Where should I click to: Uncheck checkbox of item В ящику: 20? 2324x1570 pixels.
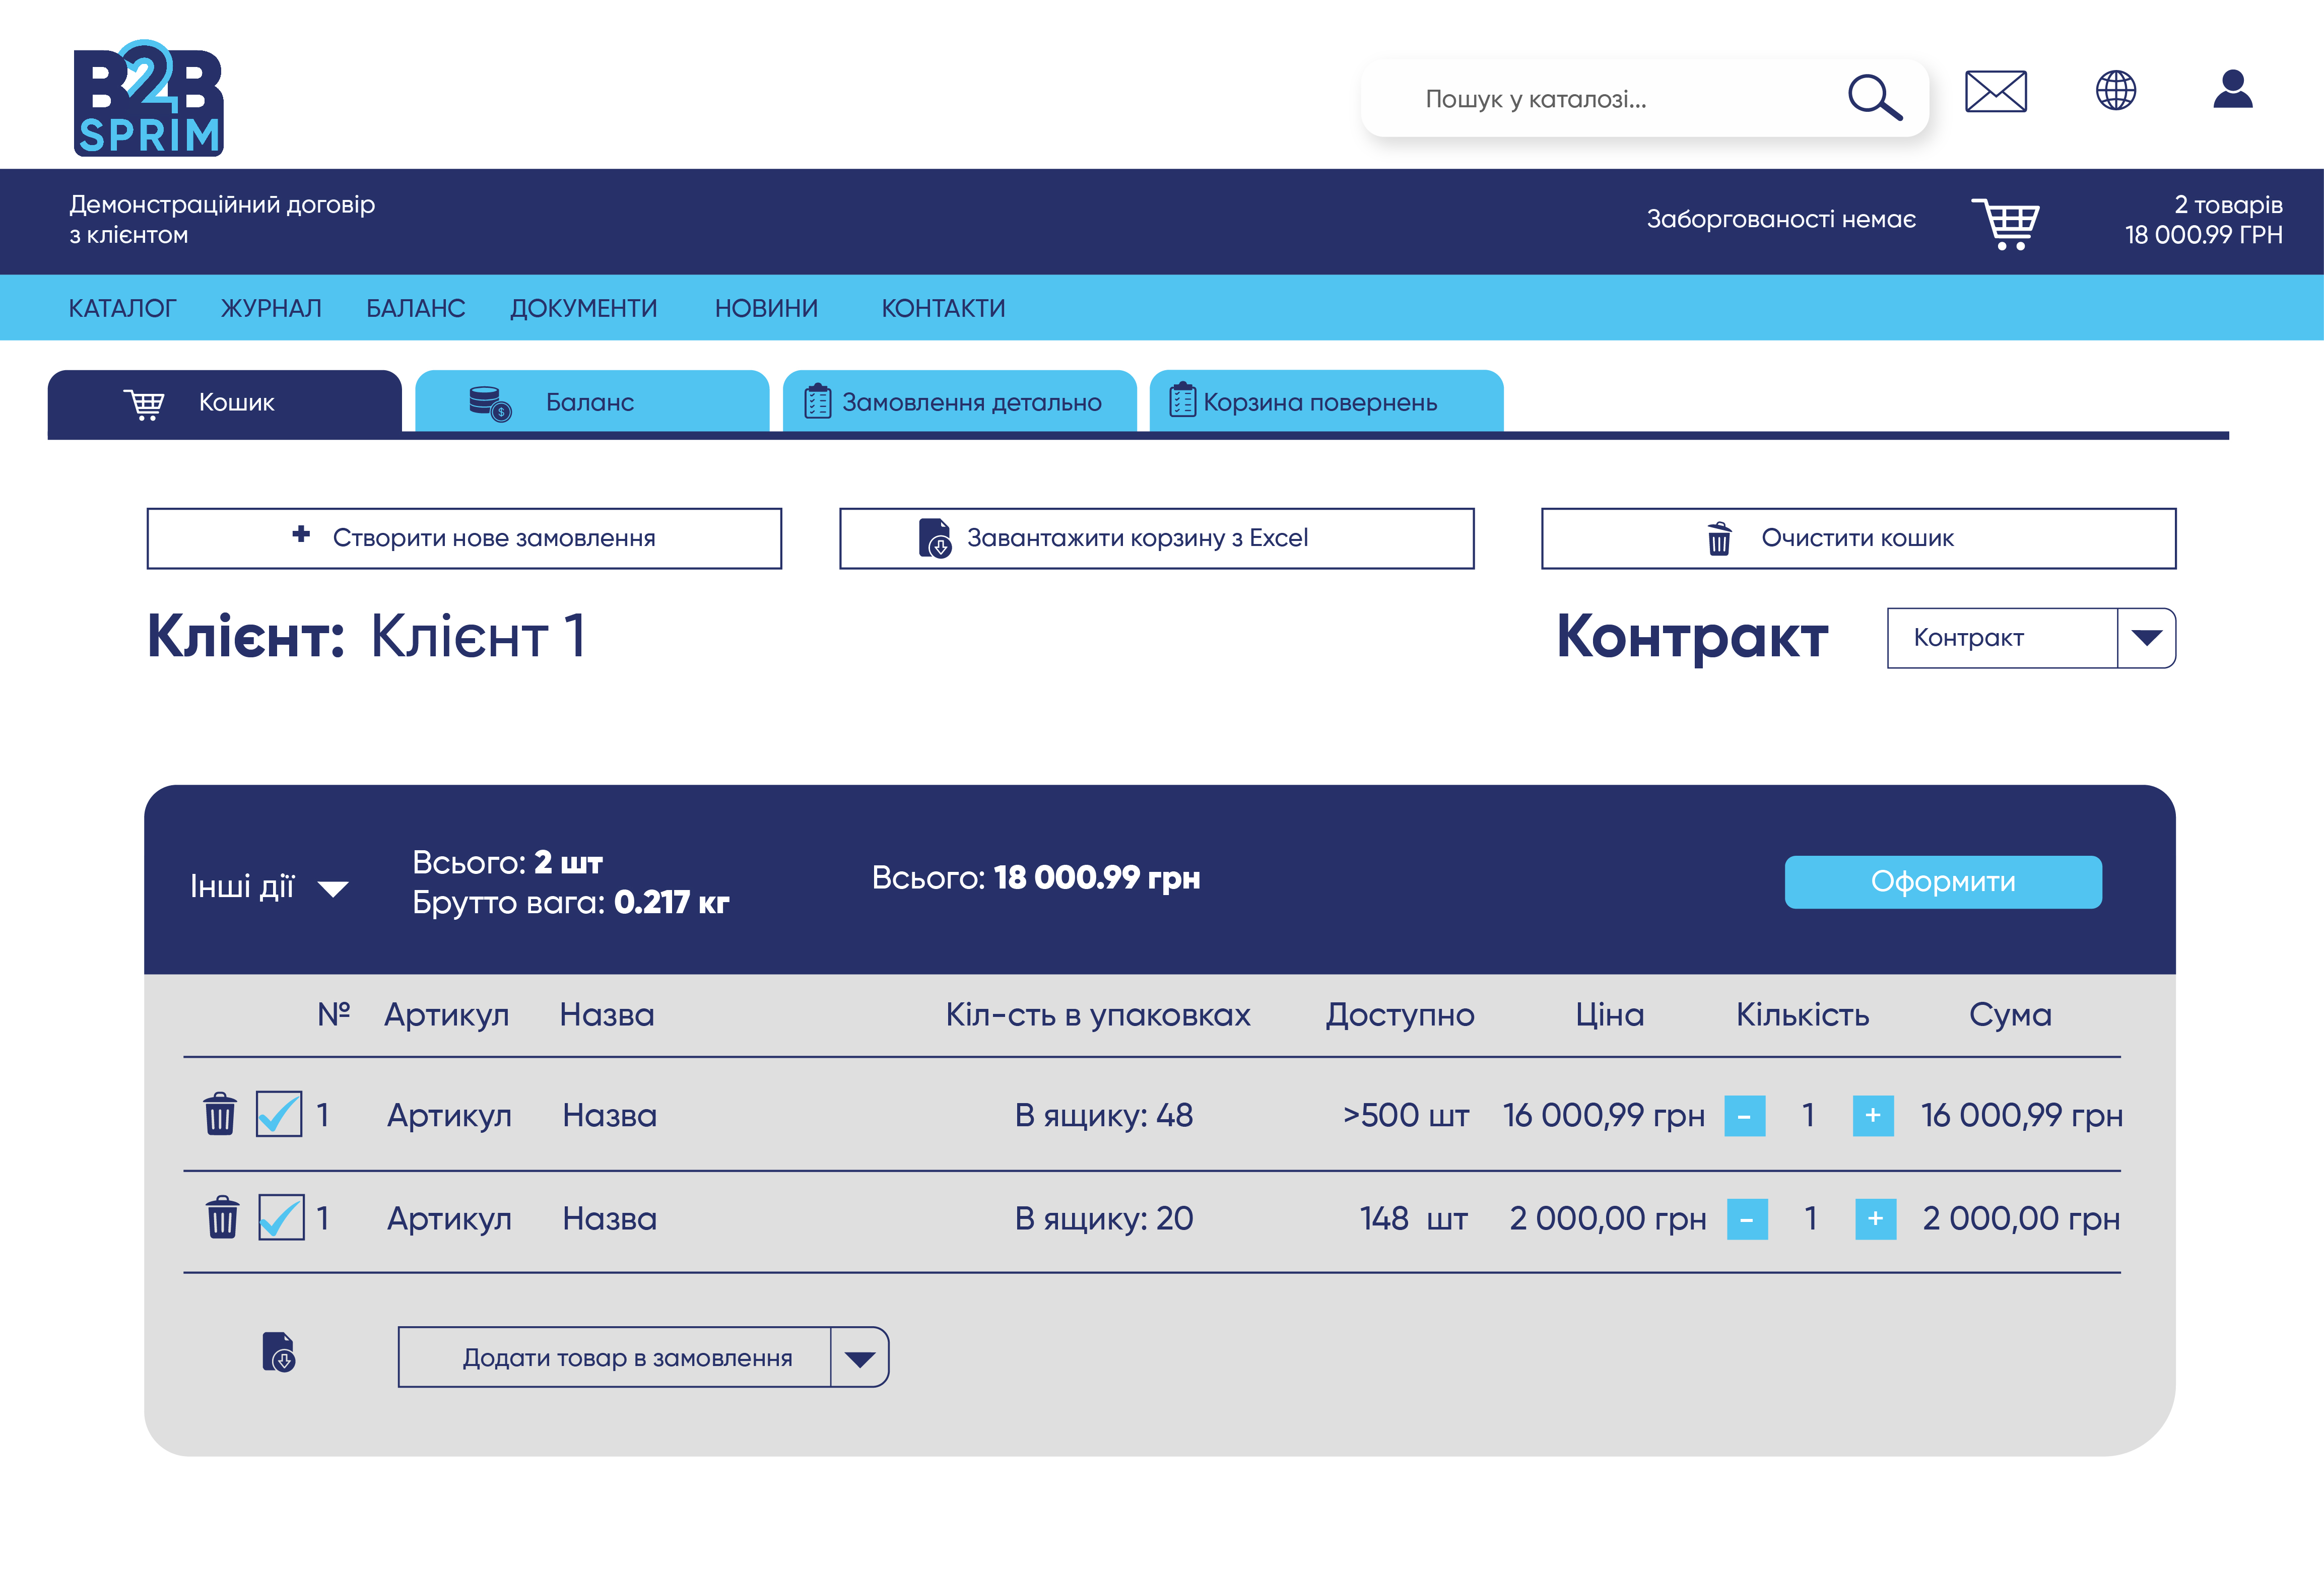281,1216
